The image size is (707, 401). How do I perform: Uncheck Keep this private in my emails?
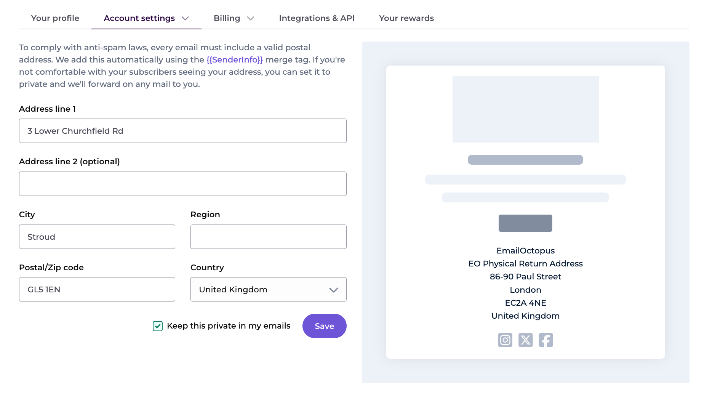(x=157, y=326)
